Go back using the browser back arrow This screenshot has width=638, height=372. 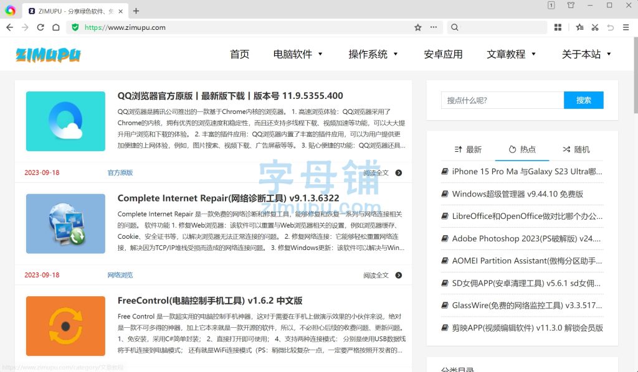point(10,27)
